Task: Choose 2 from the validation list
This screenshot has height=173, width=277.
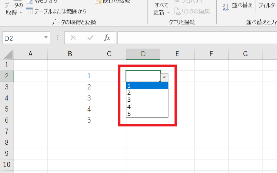Action: click(x=147, y=93)
